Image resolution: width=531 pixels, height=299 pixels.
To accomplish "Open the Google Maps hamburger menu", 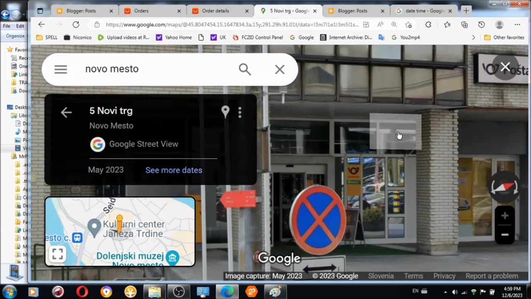I will (61, 69).
